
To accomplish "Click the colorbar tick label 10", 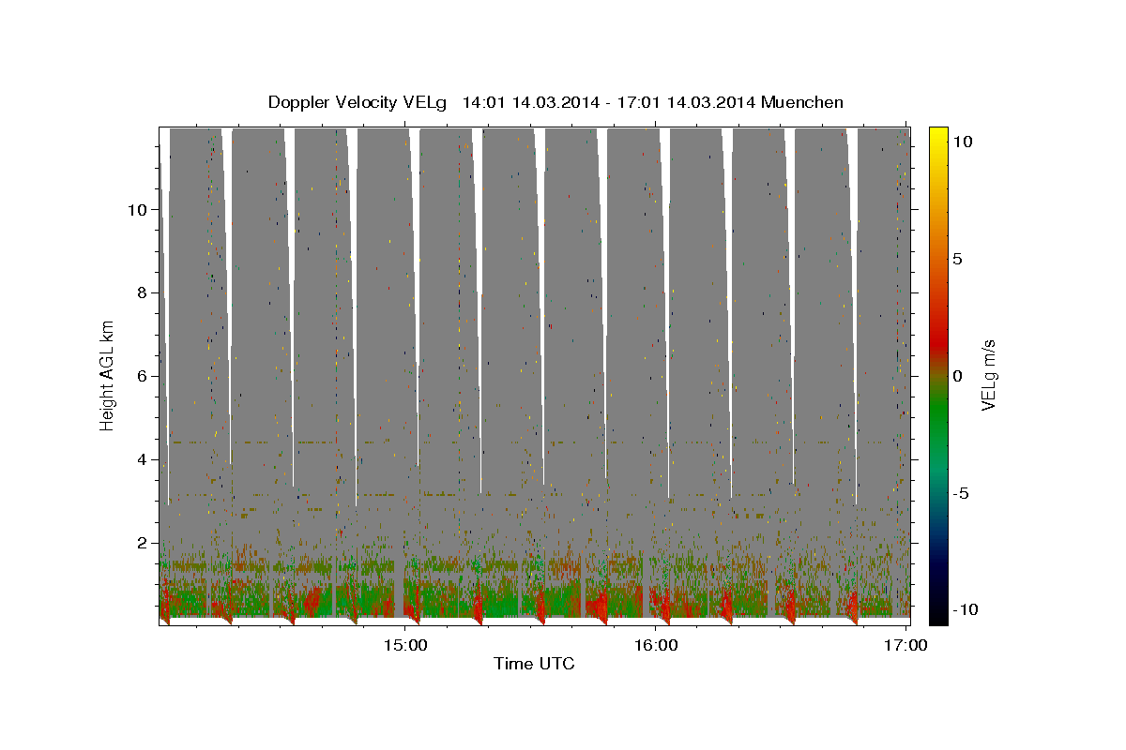I will (962, 142).
